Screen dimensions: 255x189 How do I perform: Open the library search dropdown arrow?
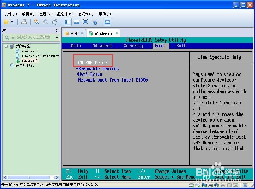coord(57,38)
